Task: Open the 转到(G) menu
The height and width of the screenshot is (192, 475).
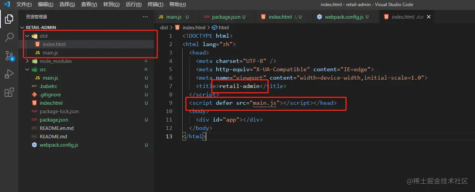Action: click(x=111, y=5)
